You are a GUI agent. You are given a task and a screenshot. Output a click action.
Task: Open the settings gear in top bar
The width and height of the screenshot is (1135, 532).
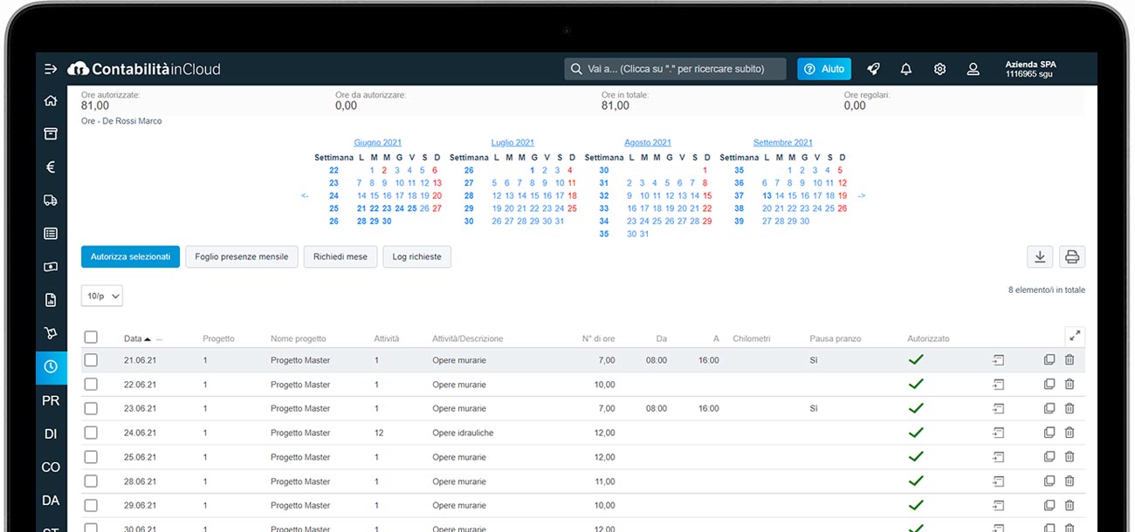[939, 69]
